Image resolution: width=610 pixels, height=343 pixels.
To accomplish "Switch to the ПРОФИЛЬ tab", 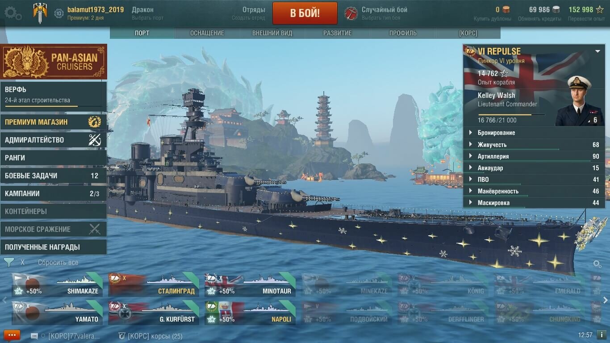I will 403,33.
